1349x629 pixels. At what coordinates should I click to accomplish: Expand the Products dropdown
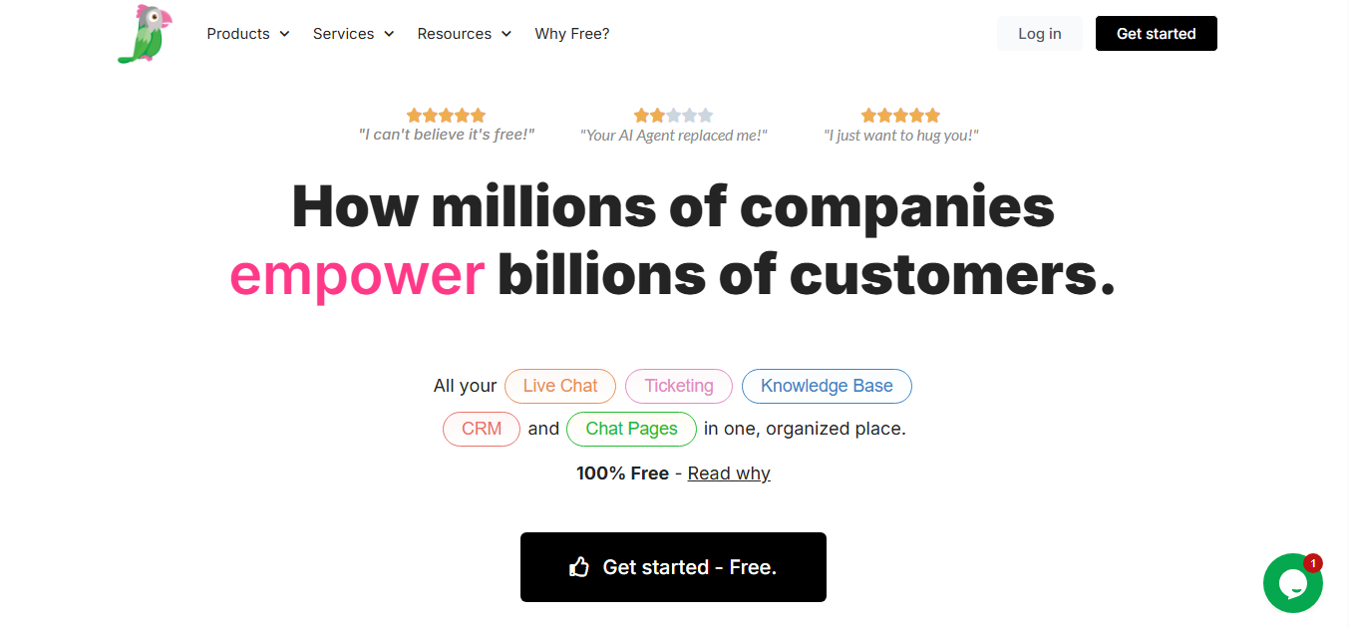(248, 33)
